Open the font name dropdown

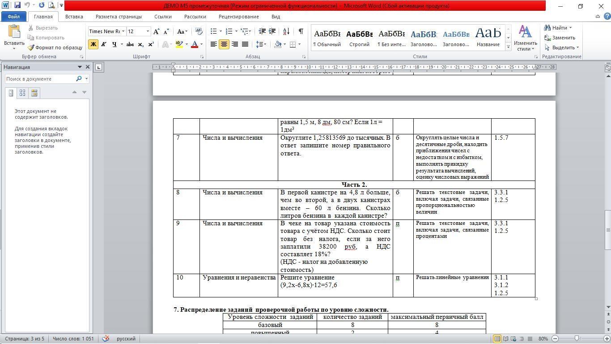(123, 31)
